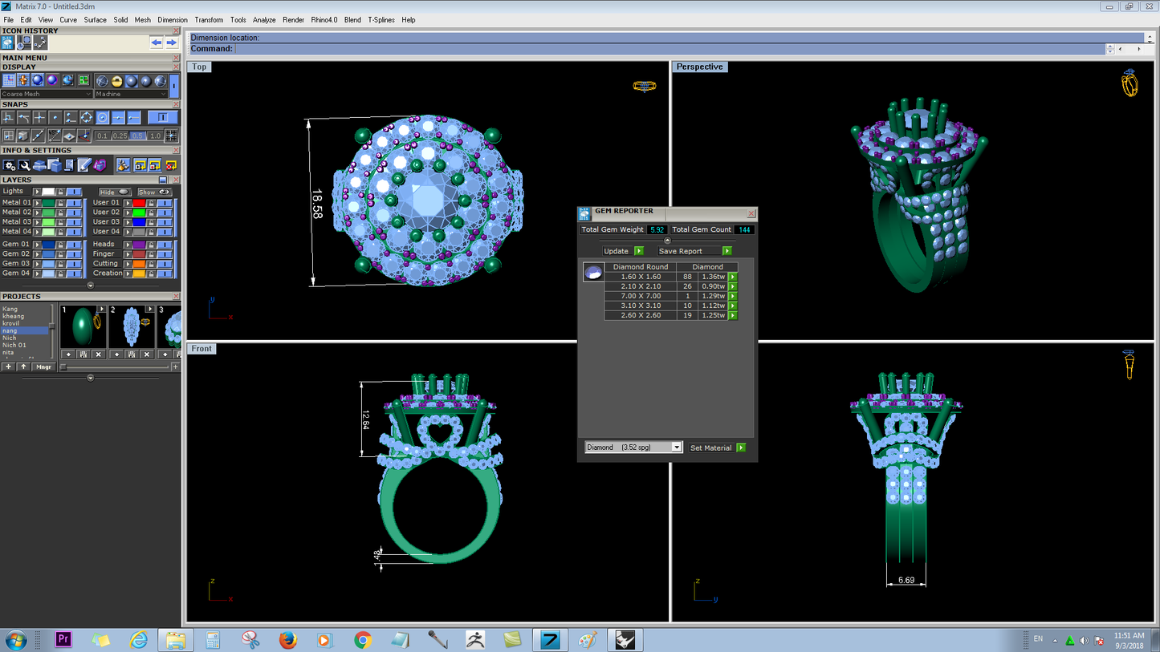This screenshot has height=652, width=1160.
Task: Click the diamond gem icon in Gem Reporter
Action: tap(593, 273)
